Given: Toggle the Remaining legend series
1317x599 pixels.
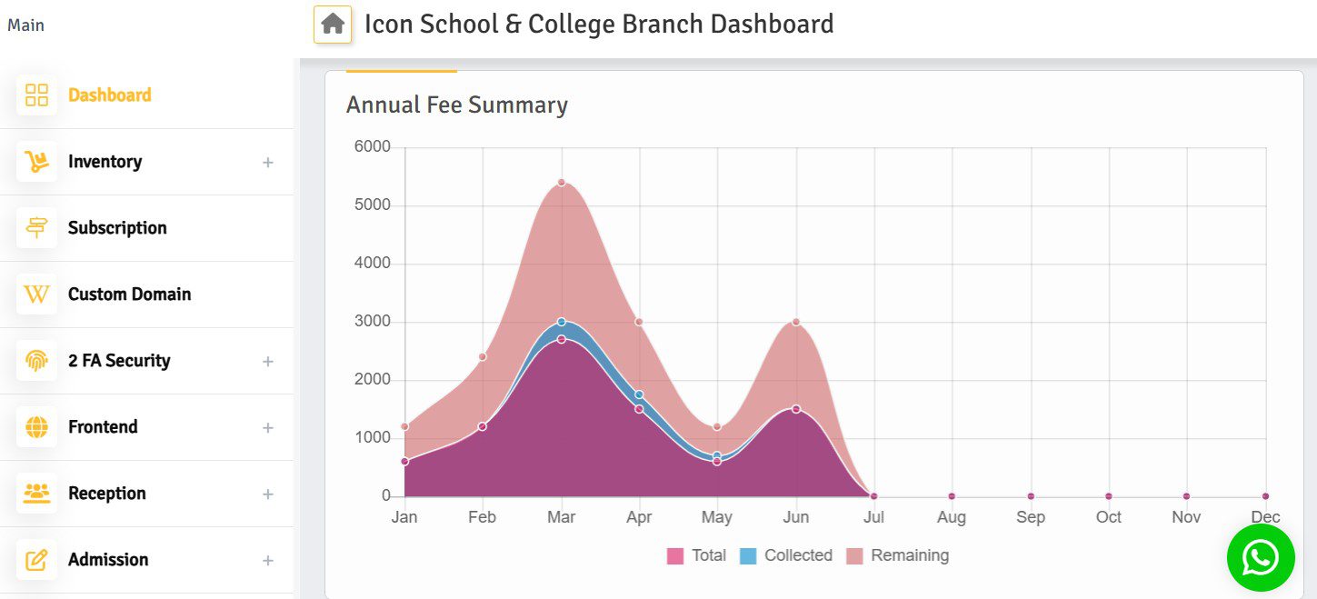Looking at the screenshot, I should (897, 555).
